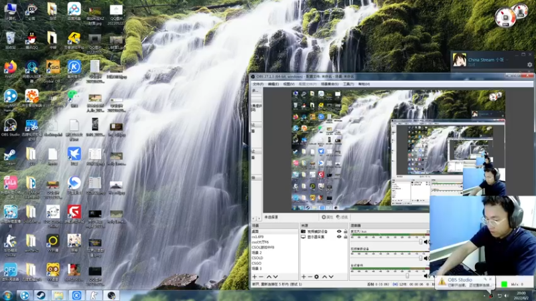The height and width of the screenshot is (301, 536).
Task: Click the system tray volume icon
Action: 507,296
